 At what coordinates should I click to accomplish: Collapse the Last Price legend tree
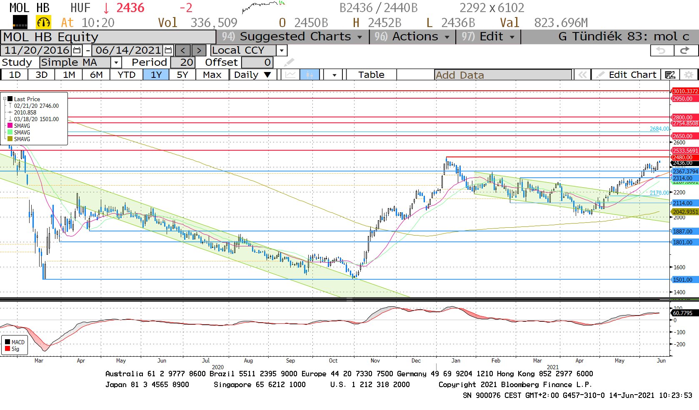(x=5, y=99)
